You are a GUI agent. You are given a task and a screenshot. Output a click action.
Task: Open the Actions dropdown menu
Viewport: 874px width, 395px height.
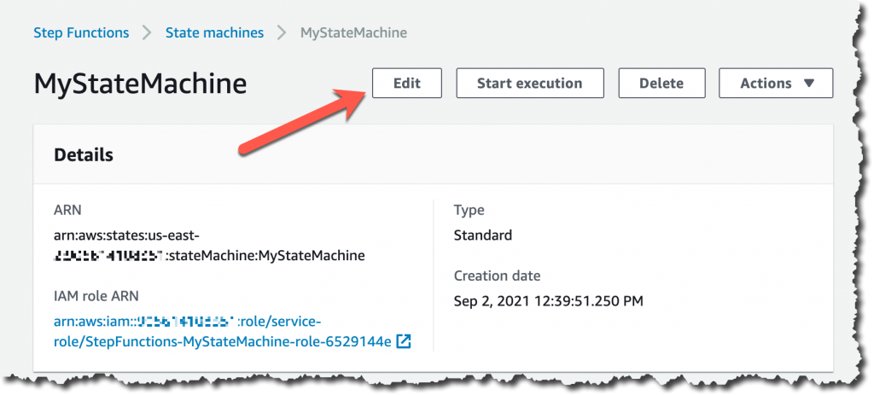click(x=776, y=83)
